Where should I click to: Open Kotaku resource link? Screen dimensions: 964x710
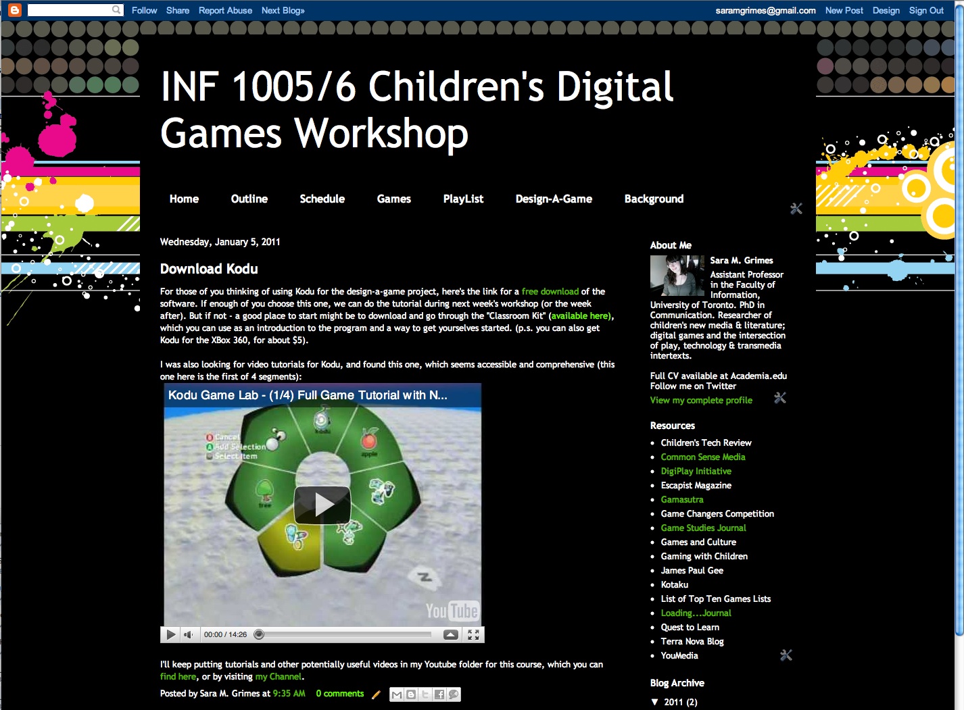[x=674, y=584]
